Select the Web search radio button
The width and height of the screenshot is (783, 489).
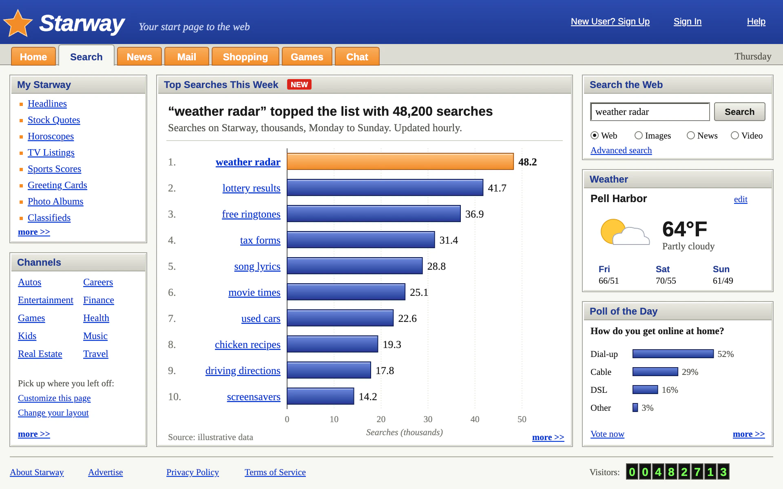pyautogui.click(x=595, y=135)
